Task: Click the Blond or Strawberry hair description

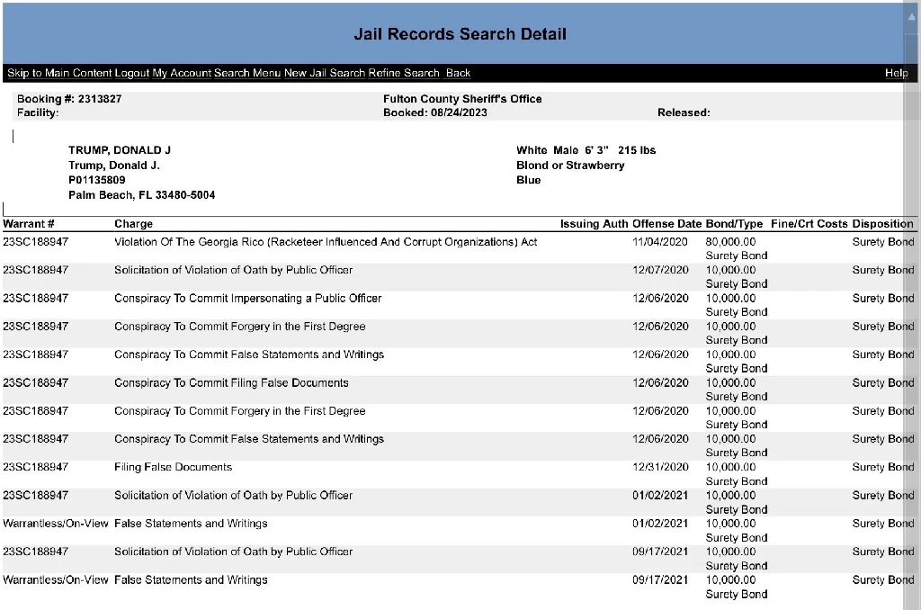Action: point(570,166)
